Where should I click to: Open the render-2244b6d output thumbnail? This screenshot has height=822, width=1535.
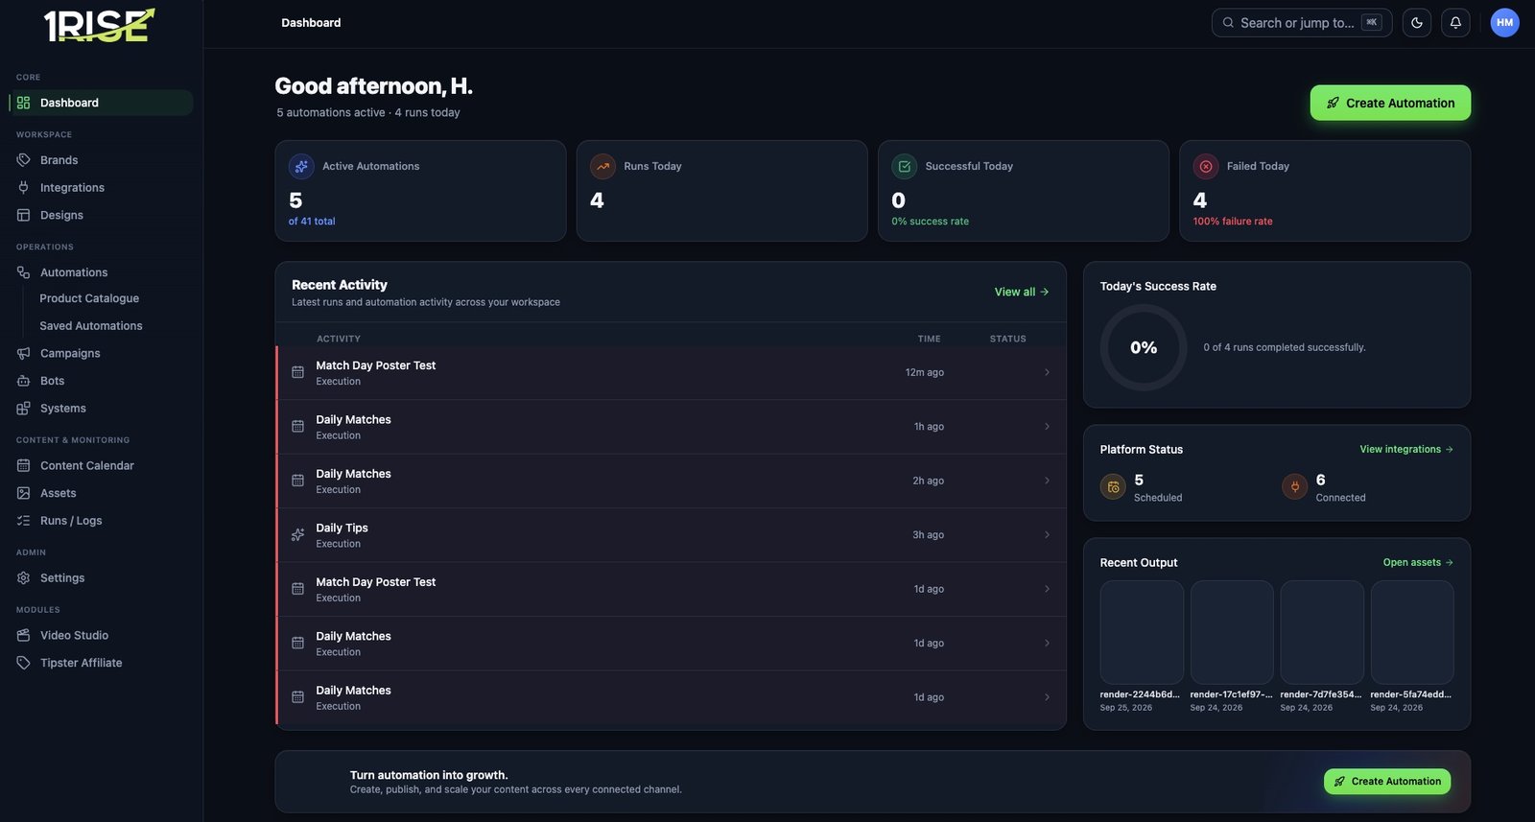pos(1142,632)
